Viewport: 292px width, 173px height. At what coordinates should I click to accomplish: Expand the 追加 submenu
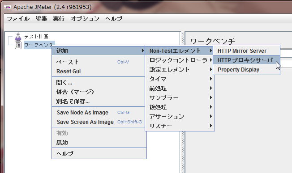99,51
